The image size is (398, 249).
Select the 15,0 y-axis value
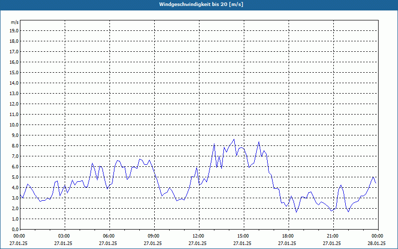14,72
